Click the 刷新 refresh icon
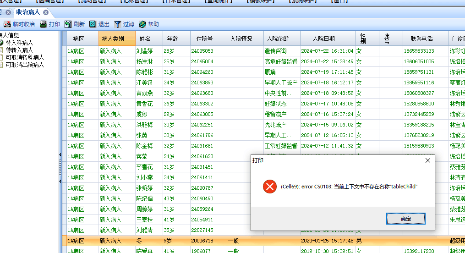The image size is (465, 253). [x=68, y=24]
